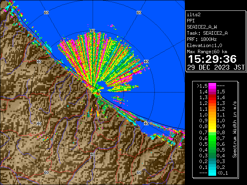Click the timestamp "15:29:36"
The image size is (247, 185).
coord(212,59)
